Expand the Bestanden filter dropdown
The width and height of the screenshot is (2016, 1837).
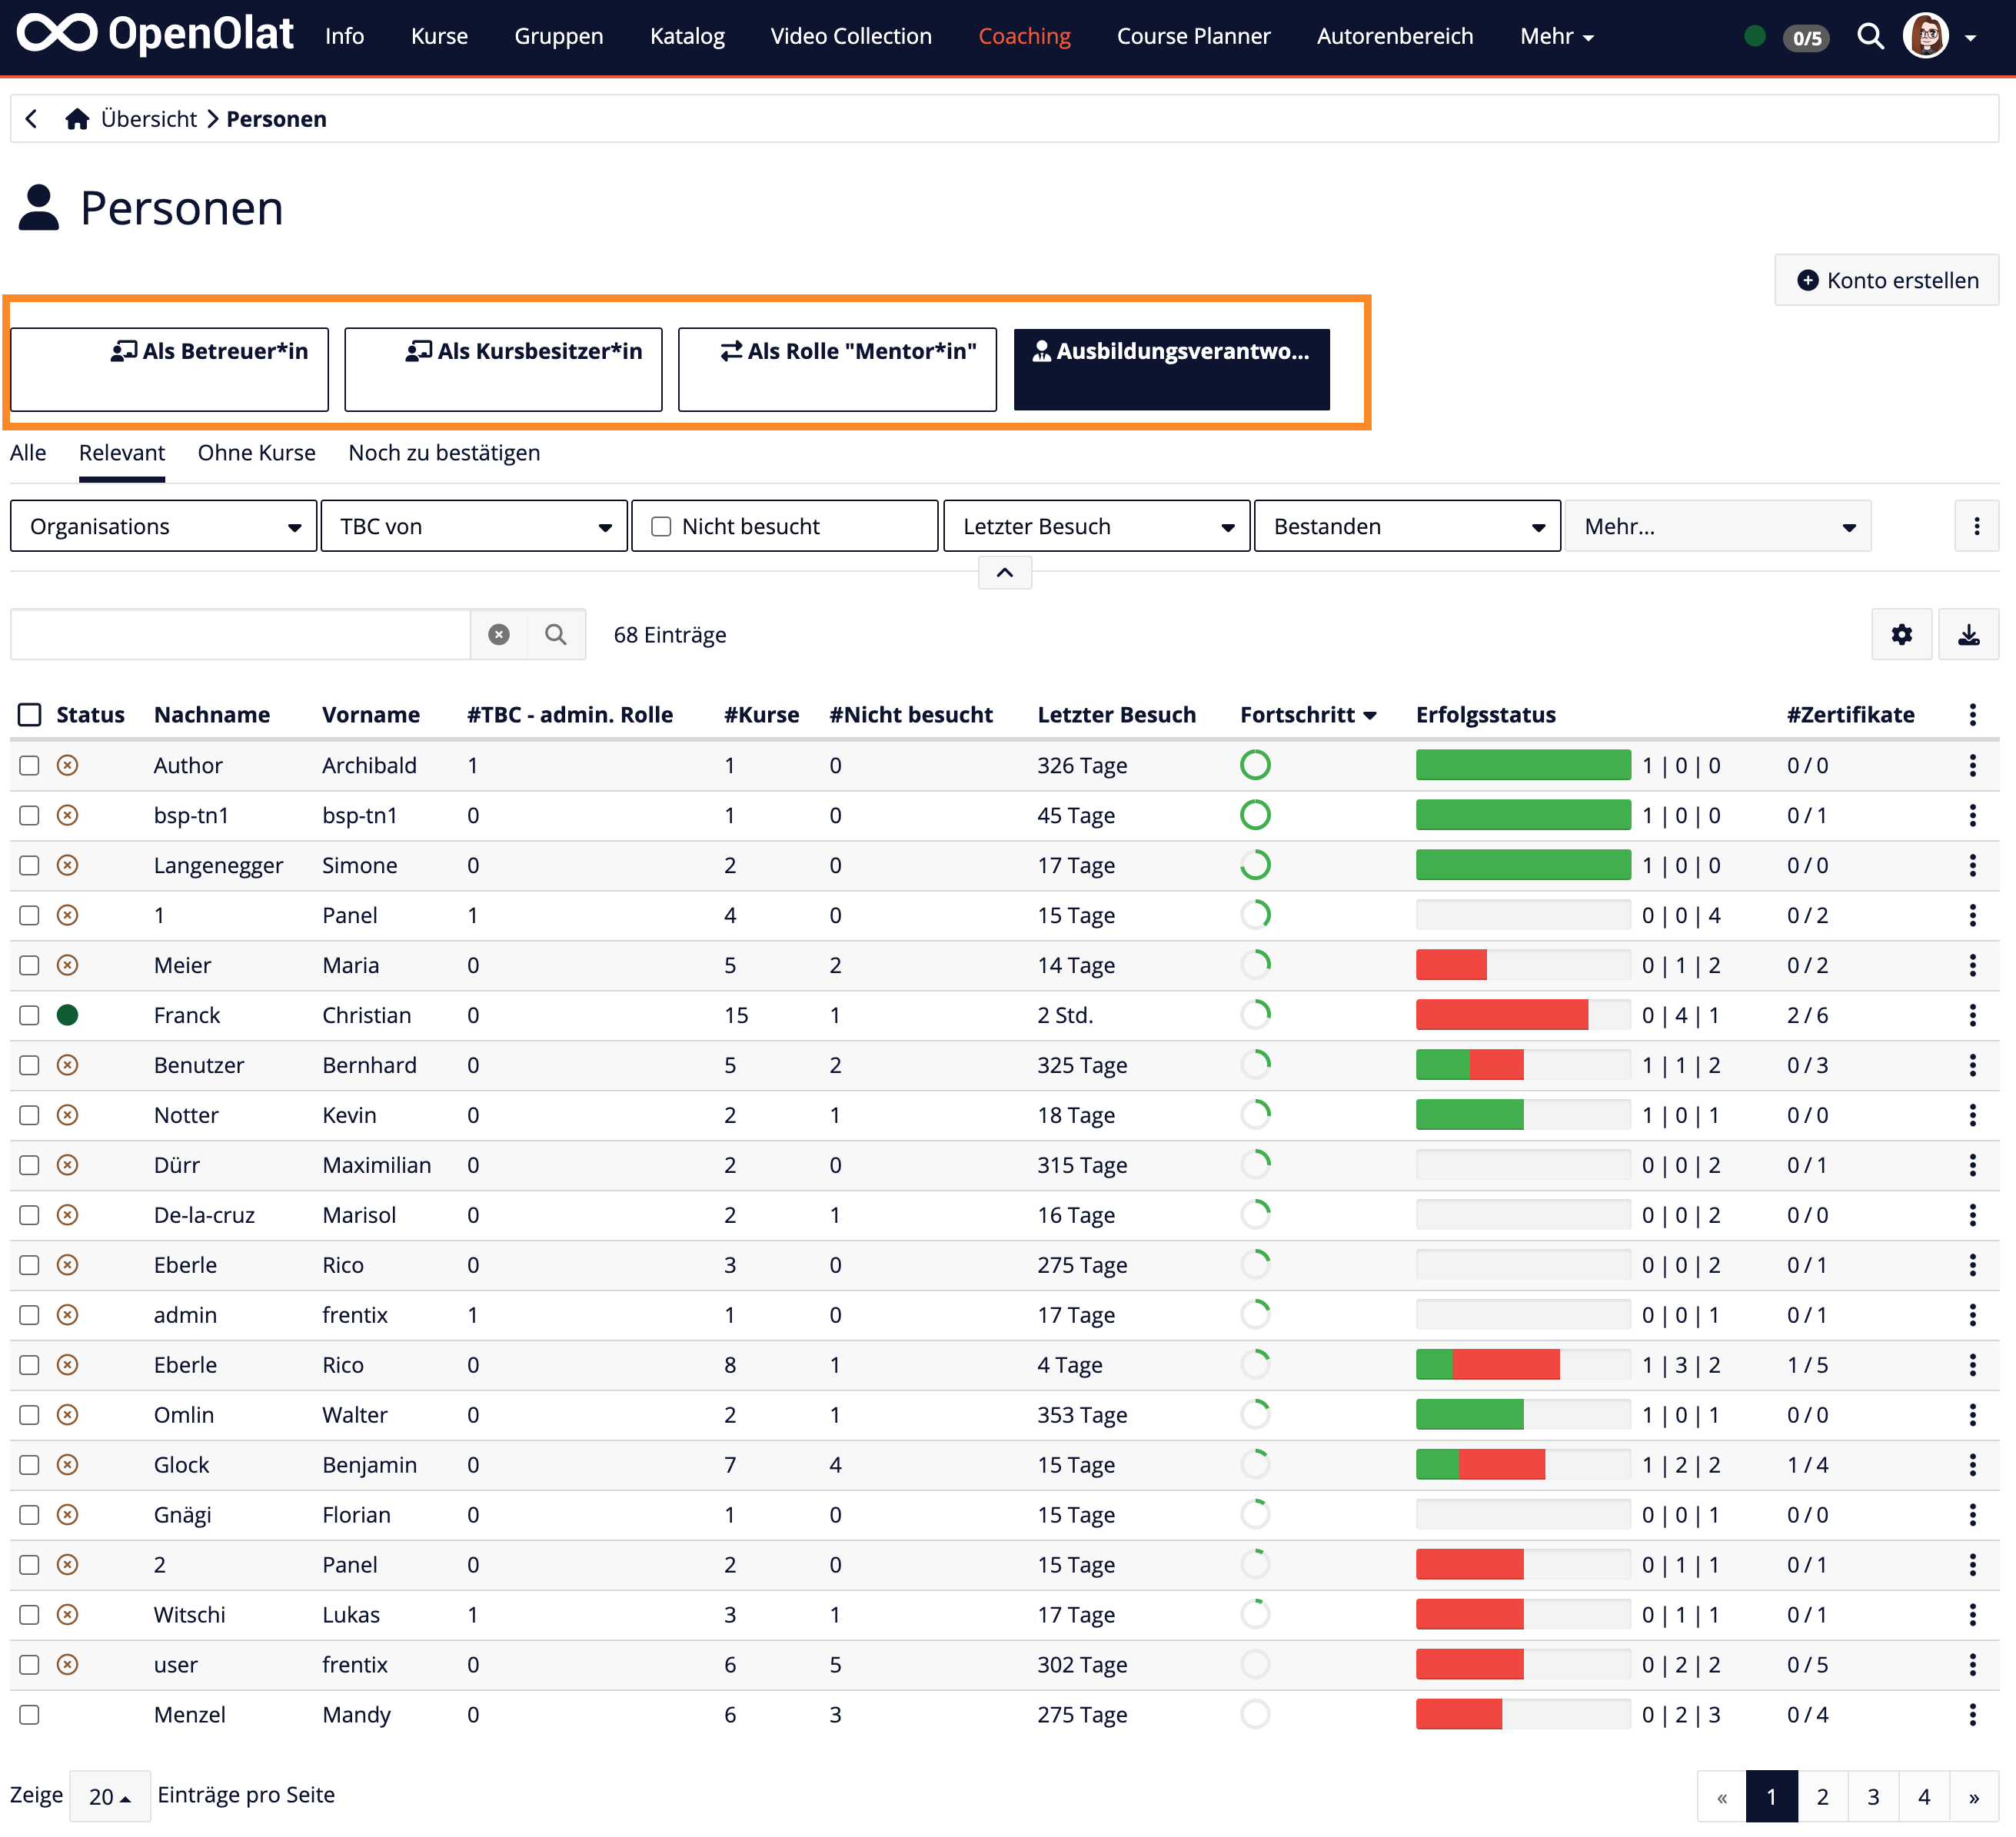pos(1406,526)
